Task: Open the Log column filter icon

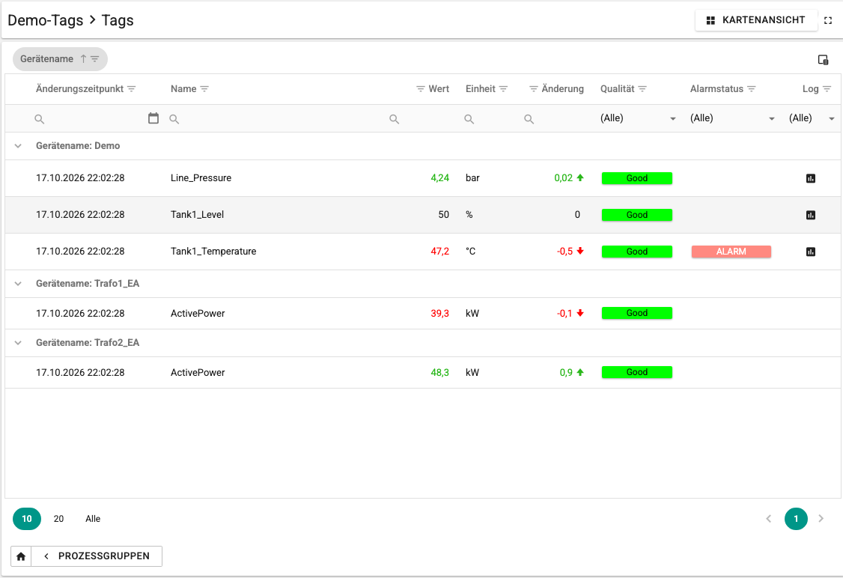Action: (827, 88)
